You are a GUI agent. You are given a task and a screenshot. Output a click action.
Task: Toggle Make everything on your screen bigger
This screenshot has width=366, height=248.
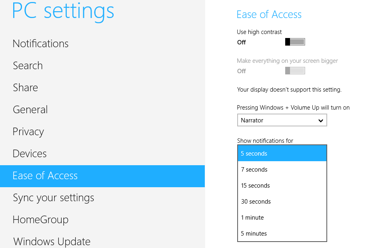(295, 71)
